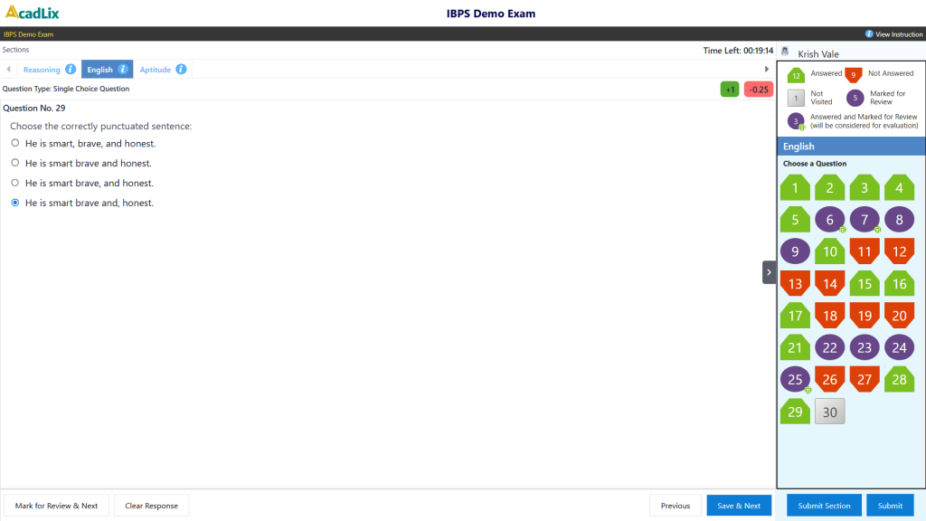
Task: Switch to the Reasoning section tab
Action: [x=41, y=69]
